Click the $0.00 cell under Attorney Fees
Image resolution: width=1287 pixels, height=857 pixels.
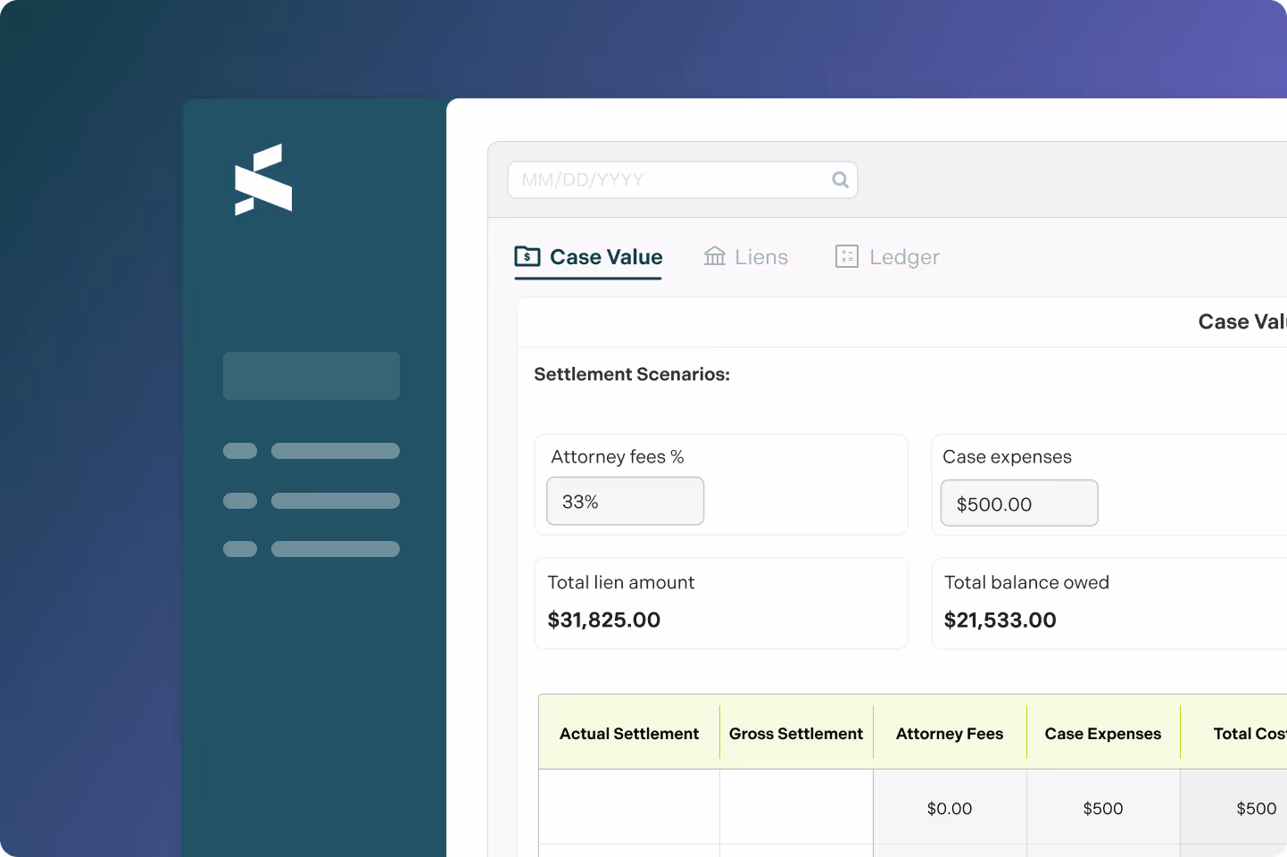949,808
